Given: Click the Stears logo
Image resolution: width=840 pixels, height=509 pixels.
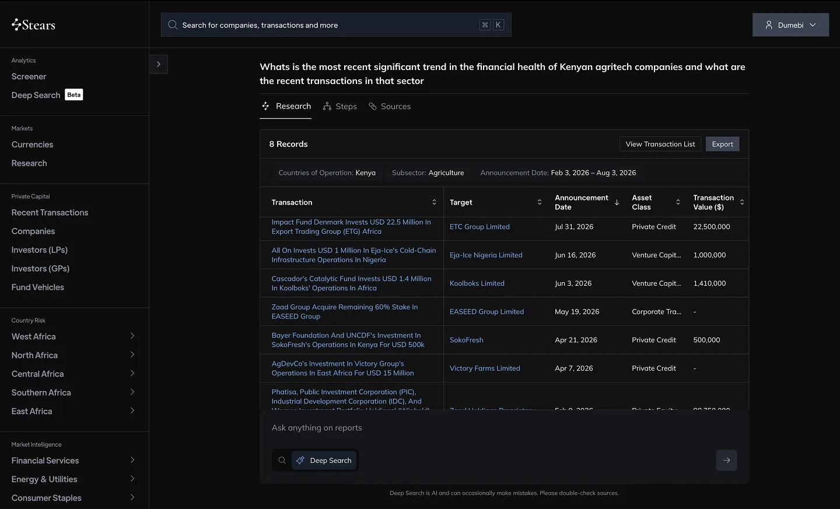Looking at the screenshot, I should point(33,24).
